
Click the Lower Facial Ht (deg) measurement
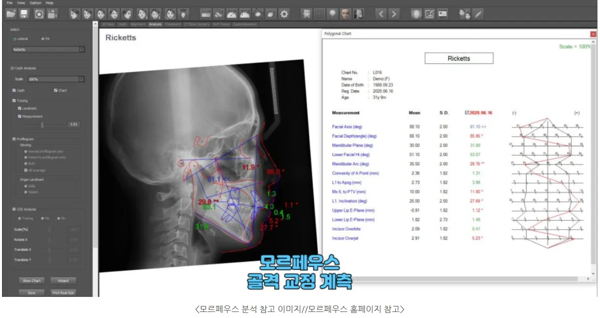coord(351,155)
